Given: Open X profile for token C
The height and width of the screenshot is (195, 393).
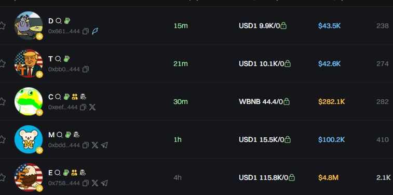Looking at the screenshot, I should pyautogui.click(x=92, y=108).
